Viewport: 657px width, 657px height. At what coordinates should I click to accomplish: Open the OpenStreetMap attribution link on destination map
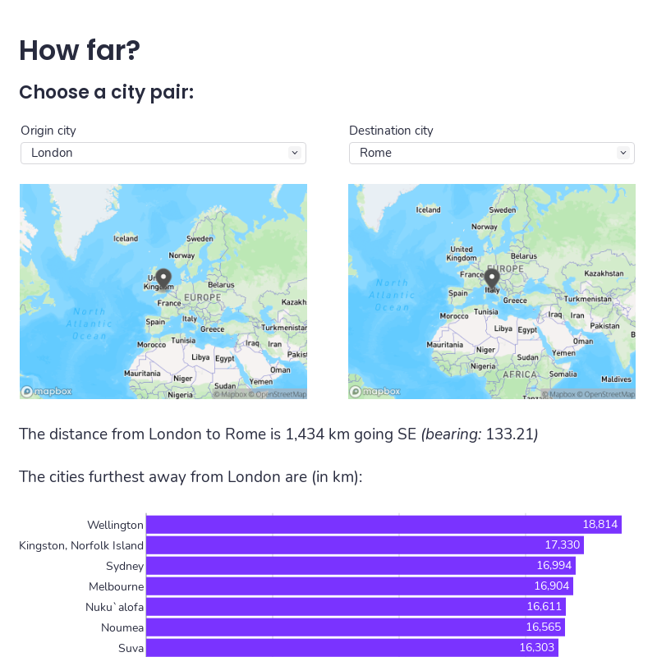tap(606, 394)
